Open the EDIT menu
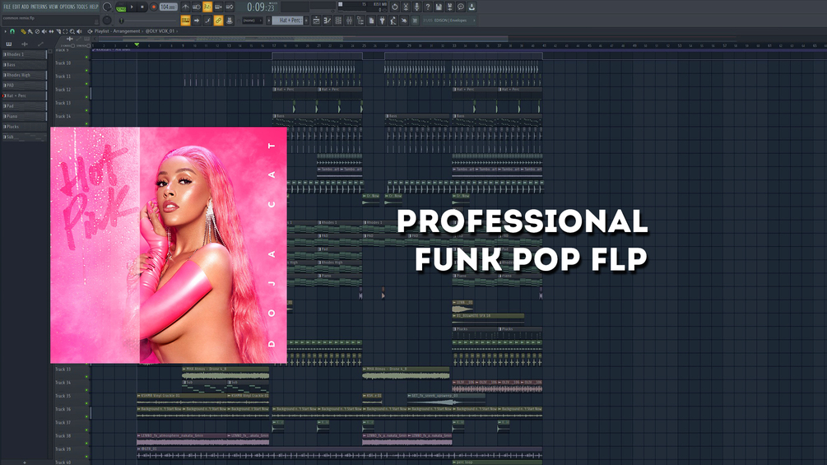827x465 pixels. [x=16, y=7]
